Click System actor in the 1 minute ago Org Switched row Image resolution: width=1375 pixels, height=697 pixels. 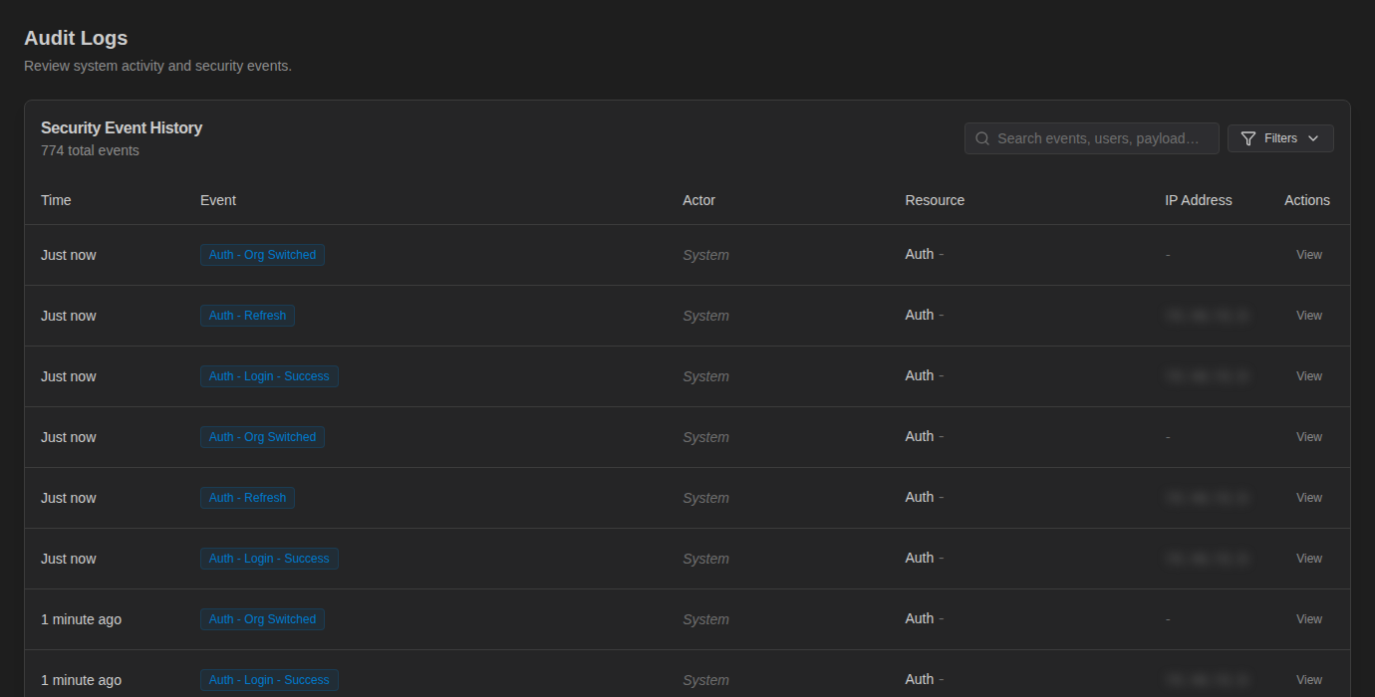(x=705, y=619)
